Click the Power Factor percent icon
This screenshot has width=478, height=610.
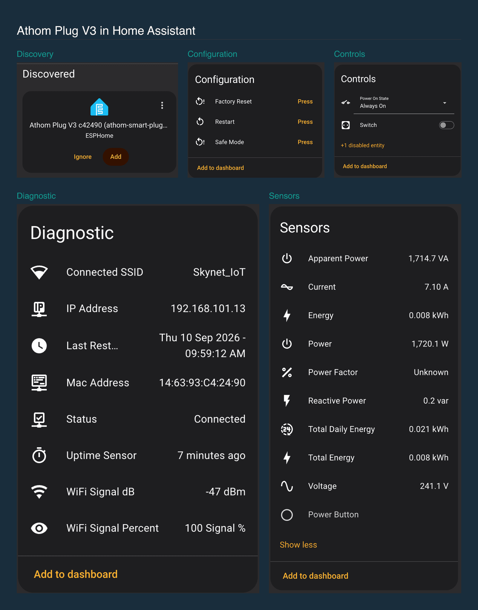(x=287, y=372)
